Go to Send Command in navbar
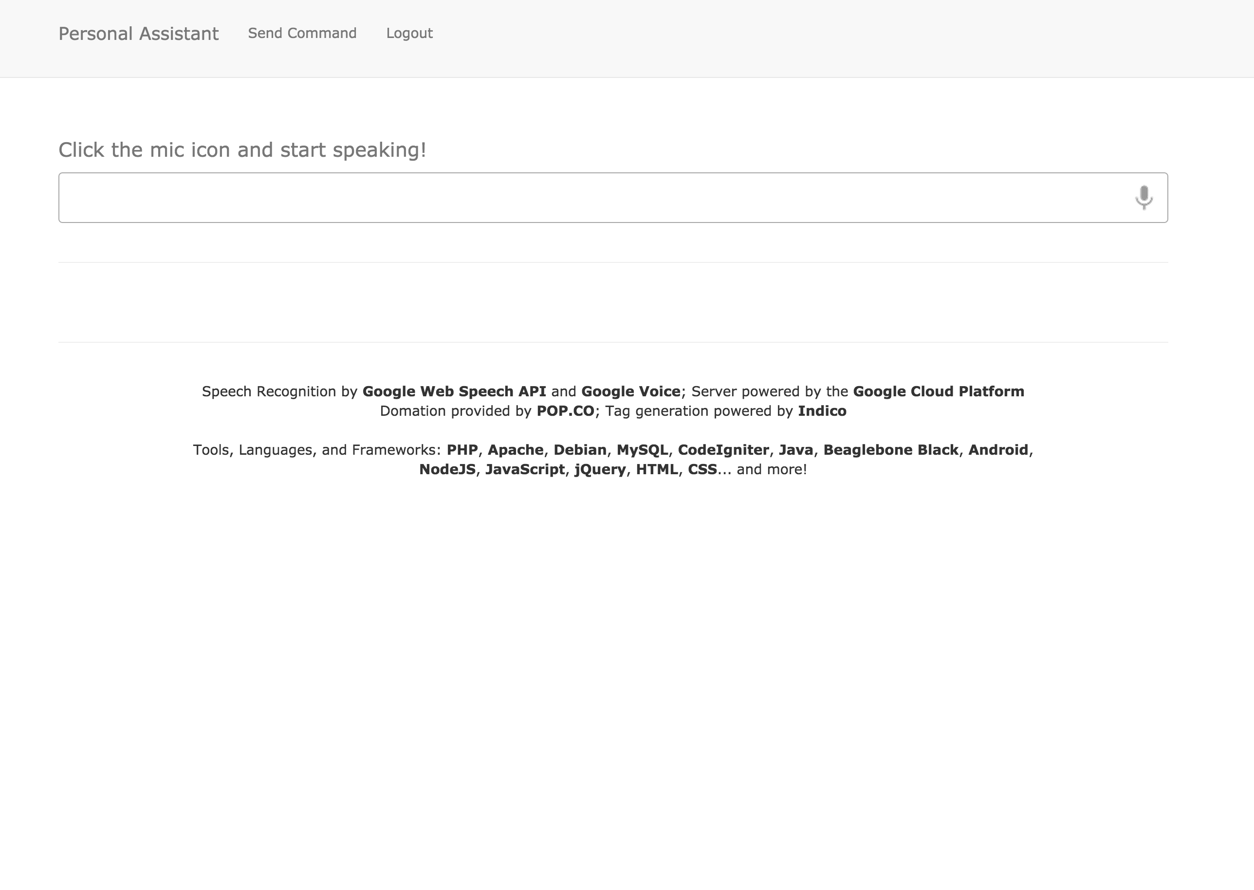 (302, 34)
